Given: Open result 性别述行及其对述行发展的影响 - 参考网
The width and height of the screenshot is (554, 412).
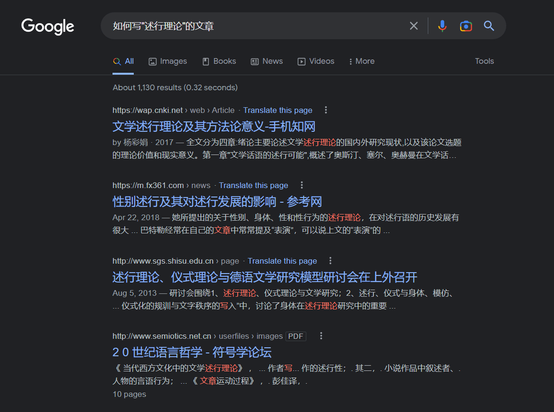Looking at the screenshot, I should point(217,202).
